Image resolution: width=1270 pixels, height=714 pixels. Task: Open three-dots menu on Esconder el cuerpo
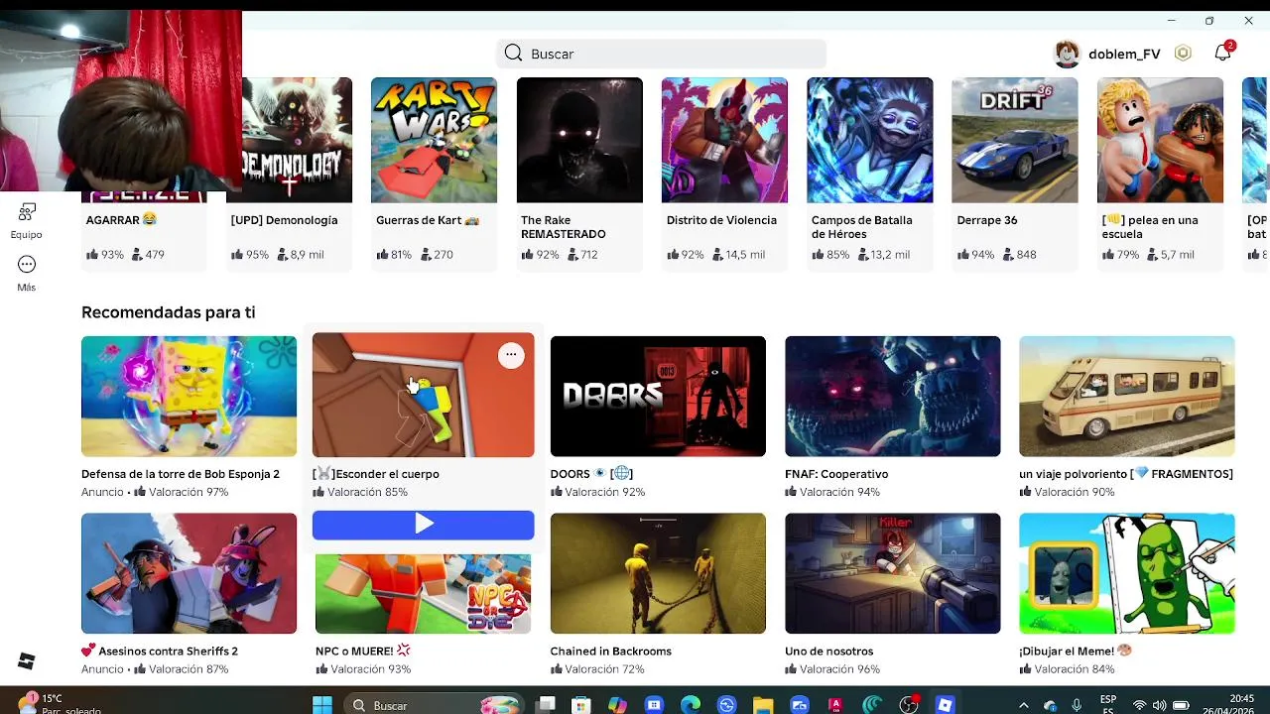511,355
